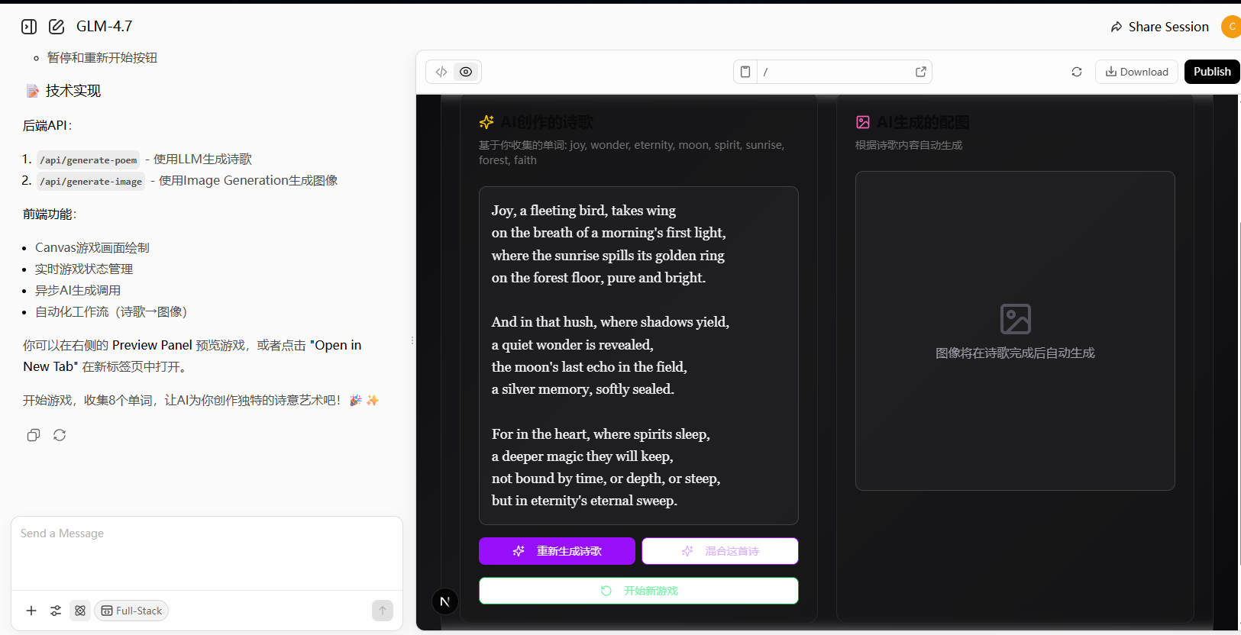Screen dimensions: 1241x635
Task: Toggle the atom-style mode icon
Action: [x=80, y=611]
